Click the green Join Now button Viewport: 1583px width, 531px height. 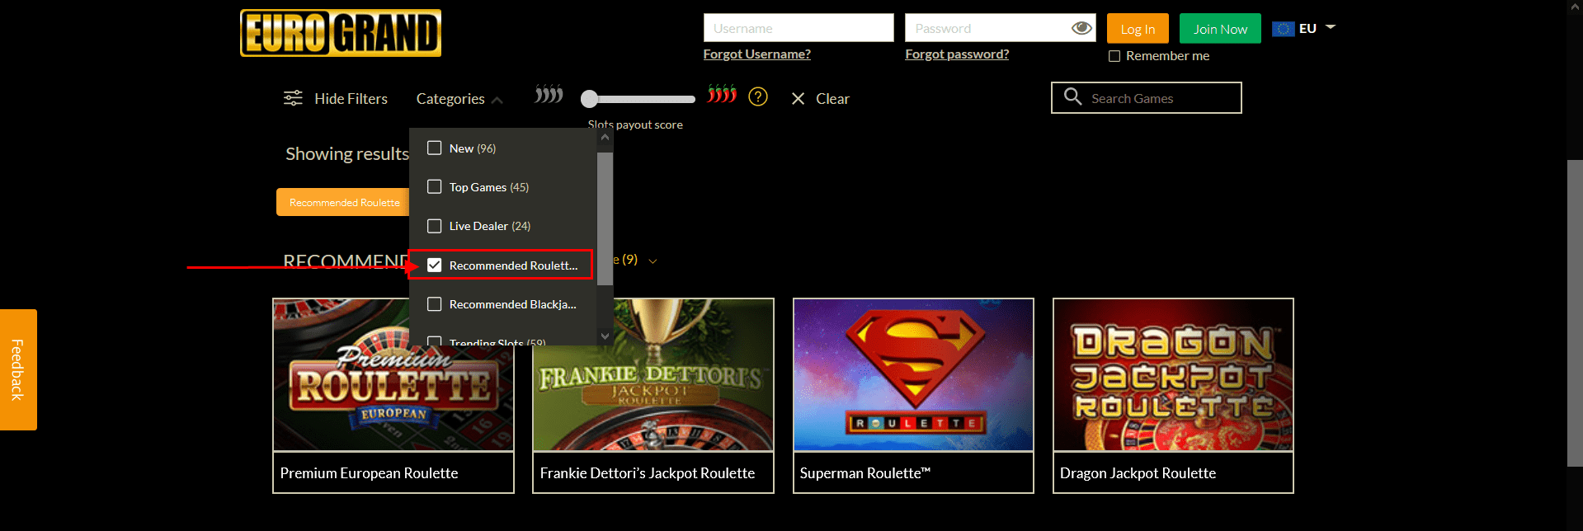click(x=1220, y=28)
